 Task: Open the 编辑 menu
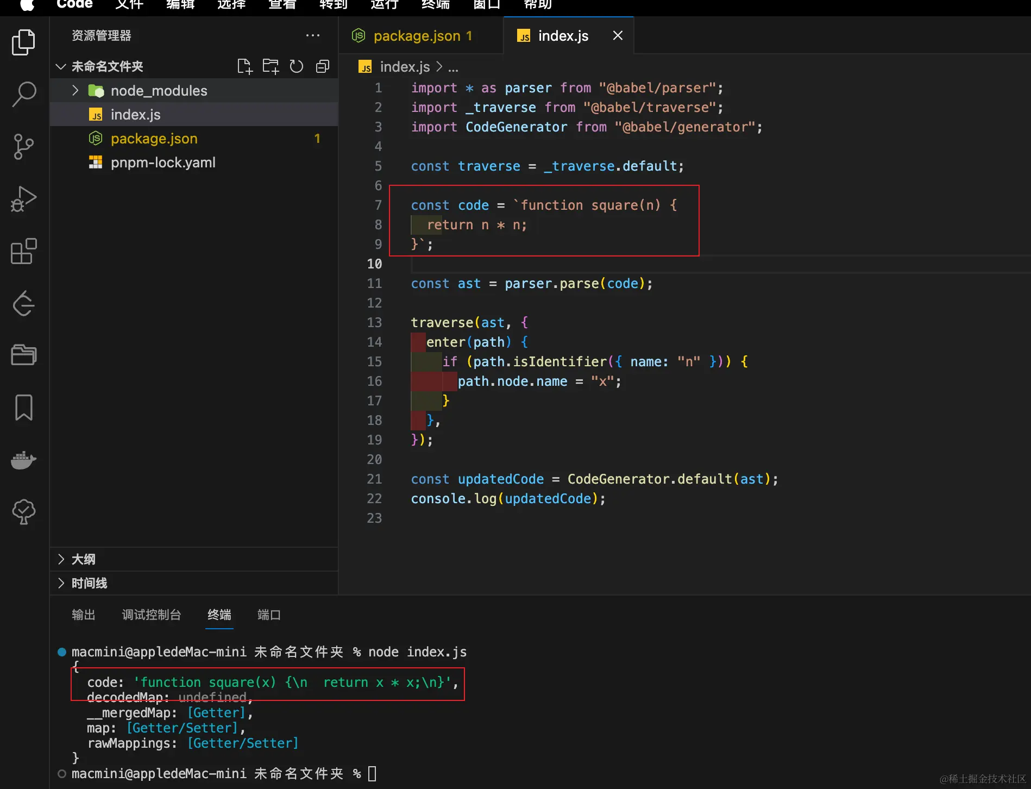click(x=180, y=4)
